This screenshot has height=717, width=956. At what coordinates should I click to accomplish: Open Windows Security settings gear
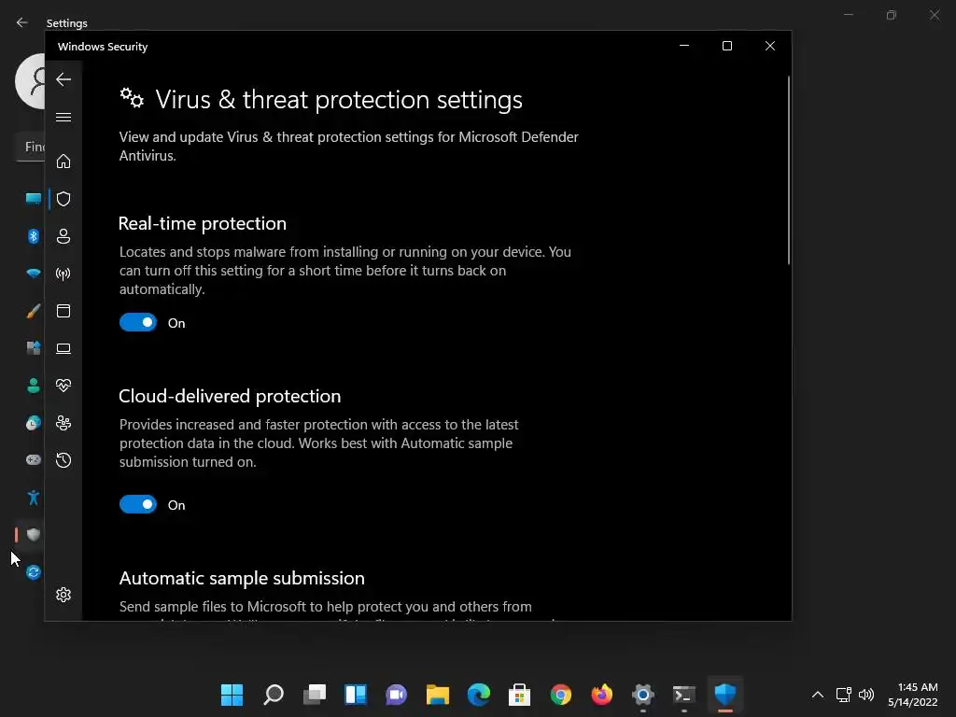coord(63,595)
